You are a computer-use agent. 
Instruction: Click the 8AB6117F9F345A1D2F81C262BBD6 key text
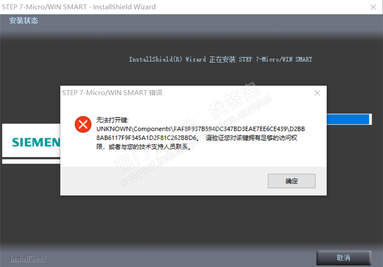146,138
